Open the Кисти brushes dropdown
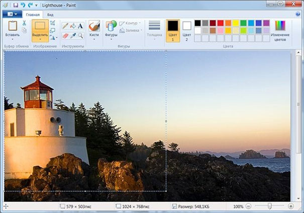The height and width of the screenshot is (213, 304). point(94,39)
